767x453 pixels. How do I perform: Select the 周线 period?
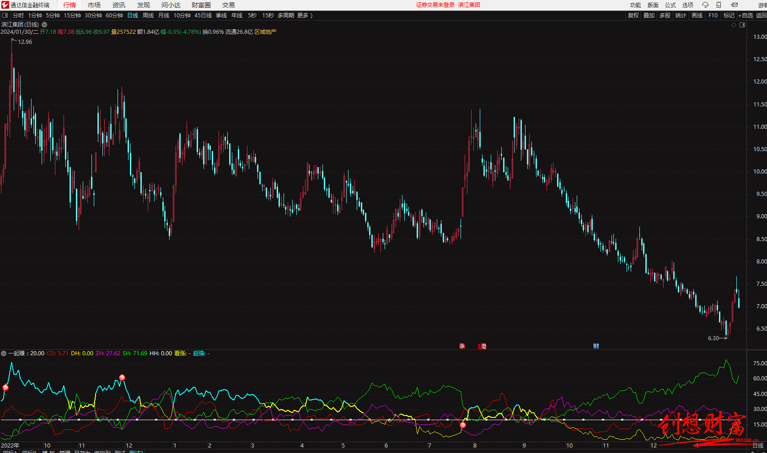click(148, 16)
